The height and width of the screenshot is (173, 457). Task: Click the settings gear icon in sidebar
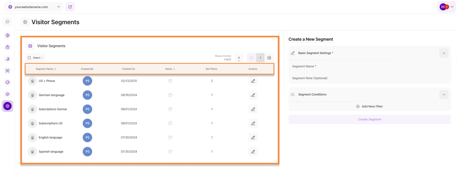click(x=8, y=106)
